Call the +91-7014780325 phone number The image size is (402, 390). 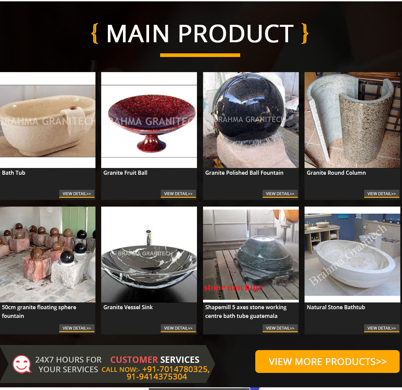pyautogui.click(x=175, y=369)
